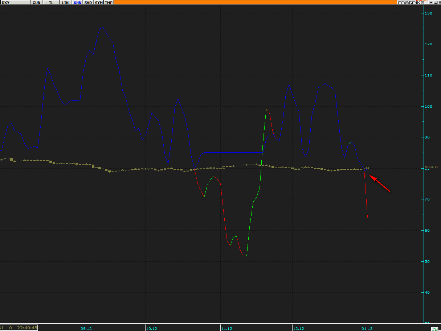The width and height of the screenshot is (441, 331).
Task: Click the orange title bar
Action: 254,3
